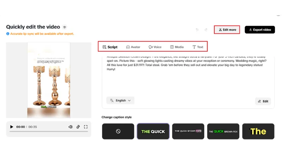This screenshot has width=282, height=158.
Task: Open the English language dropdown
Action: pyautogui.click(x=120, y=100)
